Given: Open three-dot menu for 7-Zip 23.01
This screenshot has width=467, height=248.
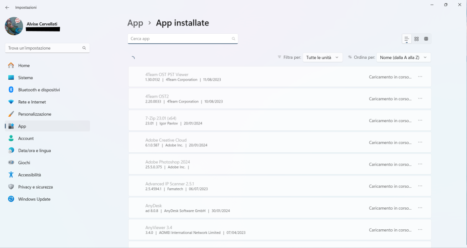Looking at the screenshot, I should tap(420, 120).
